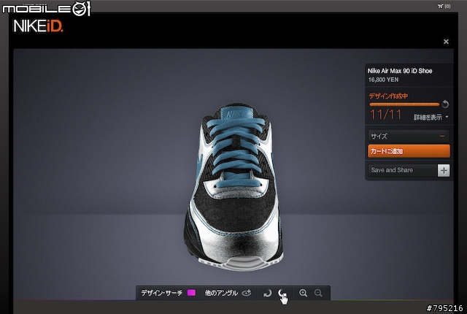
Task: Click the NIKEiD logo
Action: 38,26
